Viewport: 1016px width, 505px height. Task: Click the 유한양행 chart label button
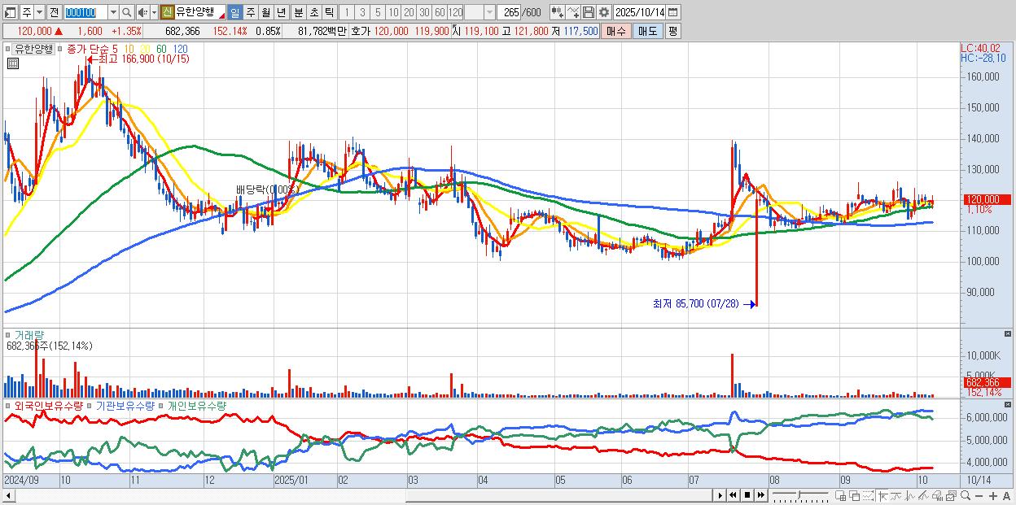(33, 48)
